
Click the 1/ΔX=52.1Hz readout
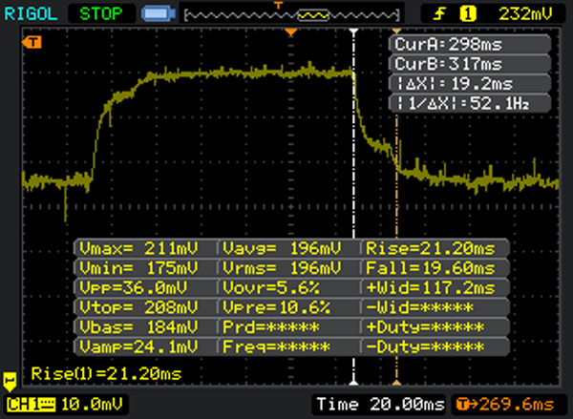[470, 103]
